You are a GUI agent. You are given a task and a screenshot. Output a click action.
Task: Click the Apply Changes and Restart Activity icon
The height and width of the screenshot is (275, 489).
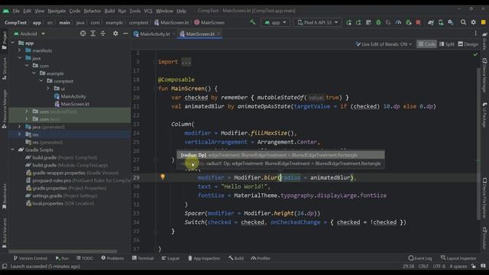tap(358, 22)
